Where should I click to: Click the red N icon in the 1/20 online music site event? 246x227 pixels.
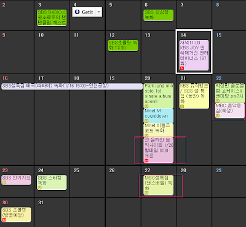[146, 160]
